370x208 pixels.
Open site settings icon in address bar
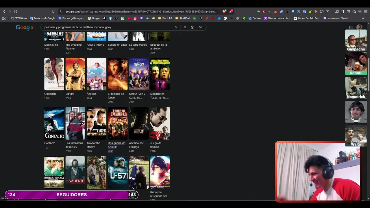click(61, 12)
